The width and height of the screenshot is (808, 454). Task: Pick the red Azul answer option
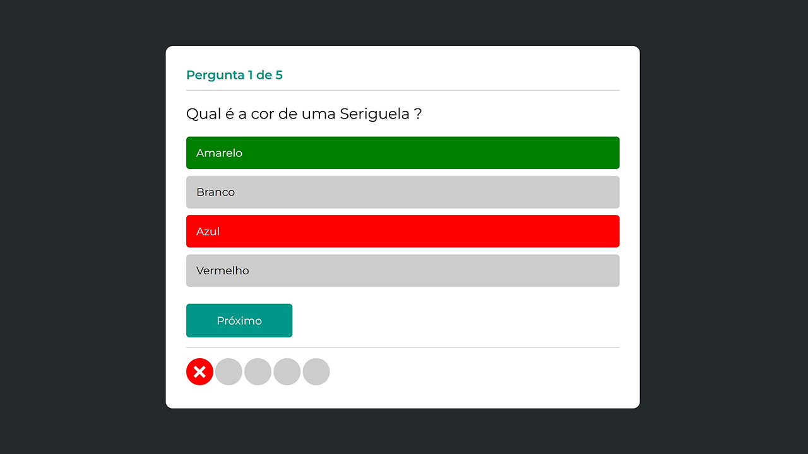(403, 231)
